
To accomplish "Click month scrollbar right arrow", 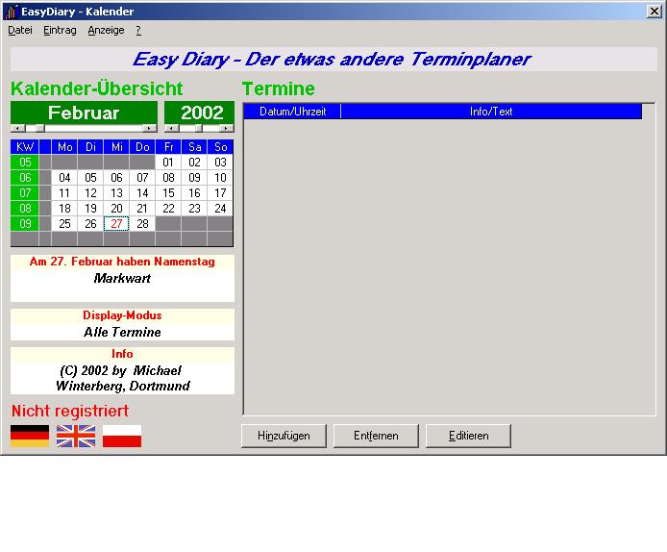I will (149, 128).
